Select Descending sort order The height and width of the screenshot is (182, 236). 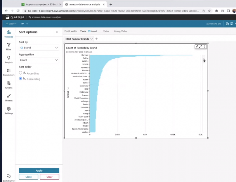20,79
